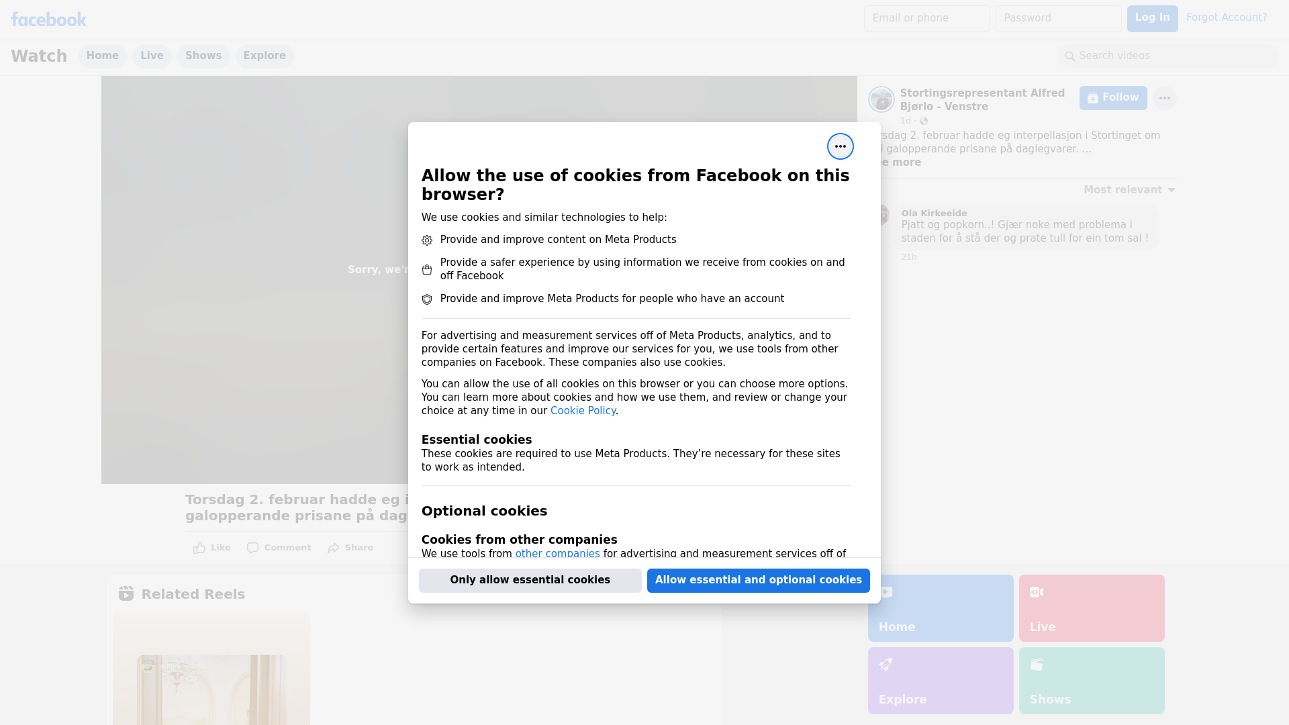Click the Watch heading
Image resolution: width=1289 pixels, height=725 pixels.
pyautogui.click(x=39, y=56)
